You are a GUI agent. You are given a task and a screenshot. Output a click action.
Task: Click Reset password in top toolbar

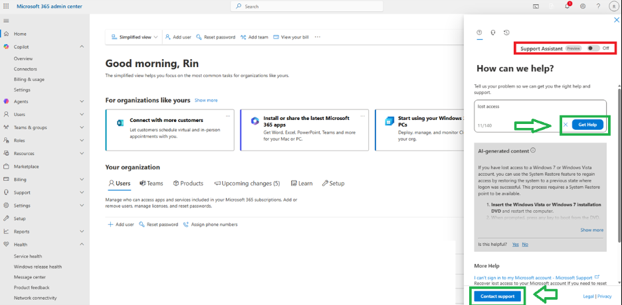[x=215, y=37]
